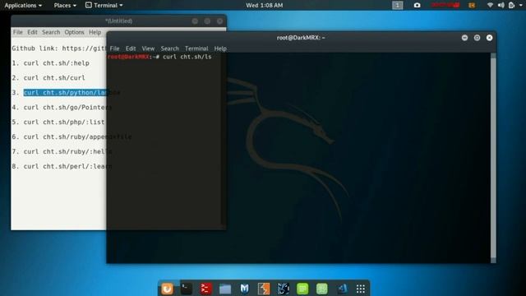Open the terminal window's Search menu

170,49
